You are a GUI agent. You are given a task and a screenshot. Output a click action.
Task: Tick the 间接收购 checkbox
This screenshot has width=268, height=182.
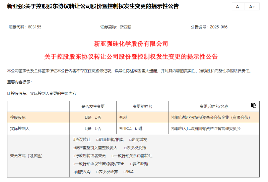coord(74,172)
